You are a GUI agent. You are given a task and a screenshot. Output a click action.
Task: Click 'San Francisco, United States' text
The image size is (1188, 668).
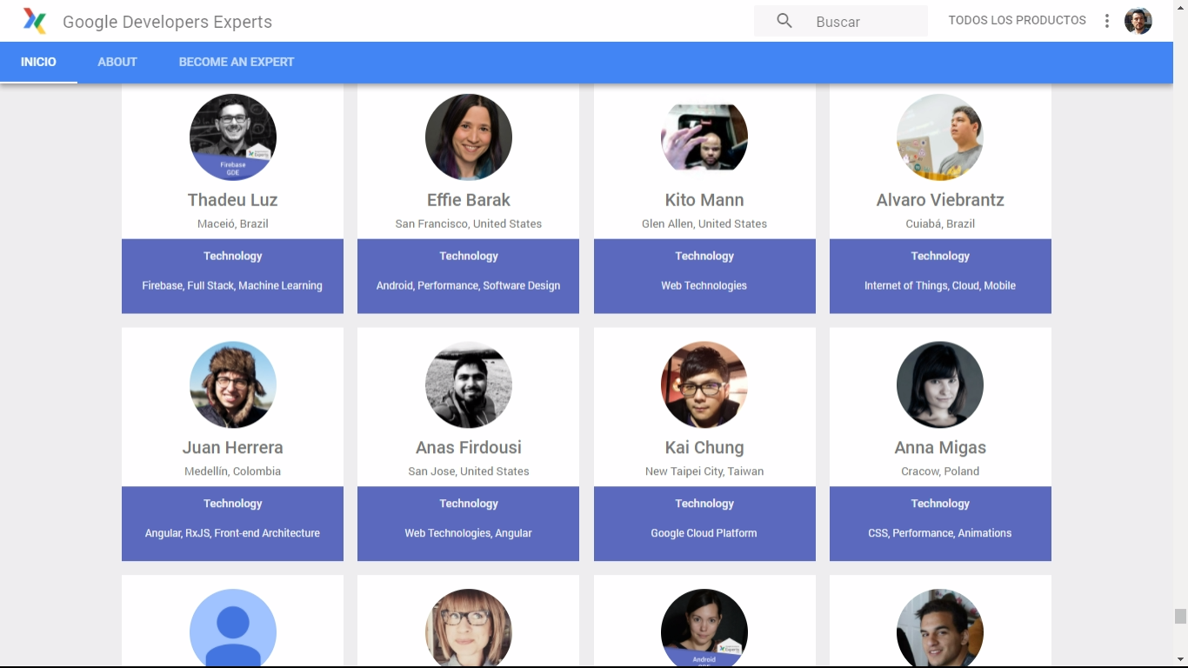469,224
